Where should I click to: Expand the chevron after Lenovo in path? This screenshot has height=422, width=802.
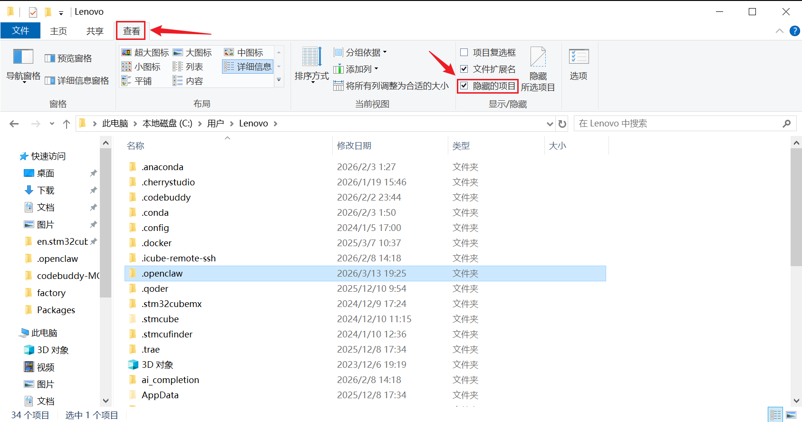point(275,124)
